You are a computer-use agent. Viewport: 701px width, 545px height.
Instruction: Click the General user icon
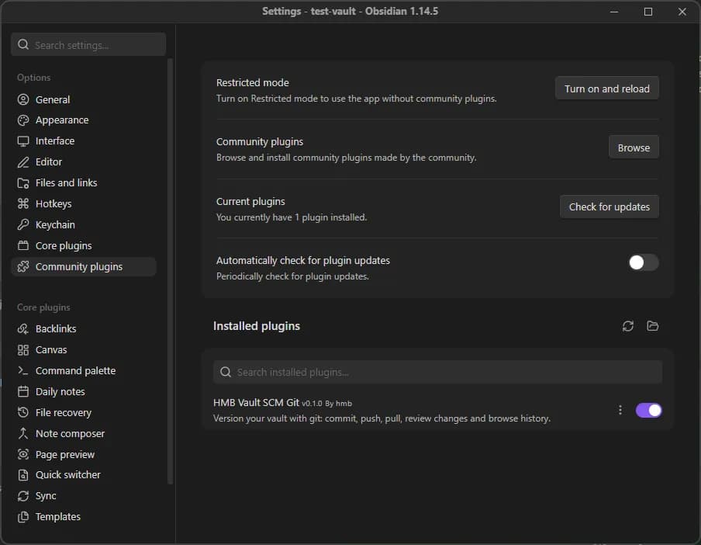(x=23, y=99)
